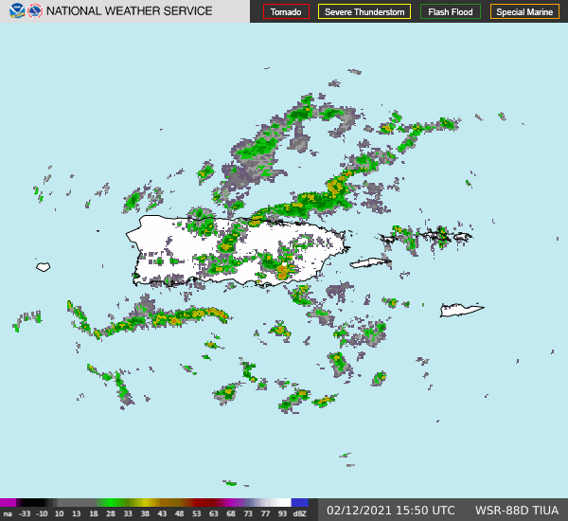Click the National Weather Service logo
Viewport: 568px width, 521px height.
(x=35, y=11)
